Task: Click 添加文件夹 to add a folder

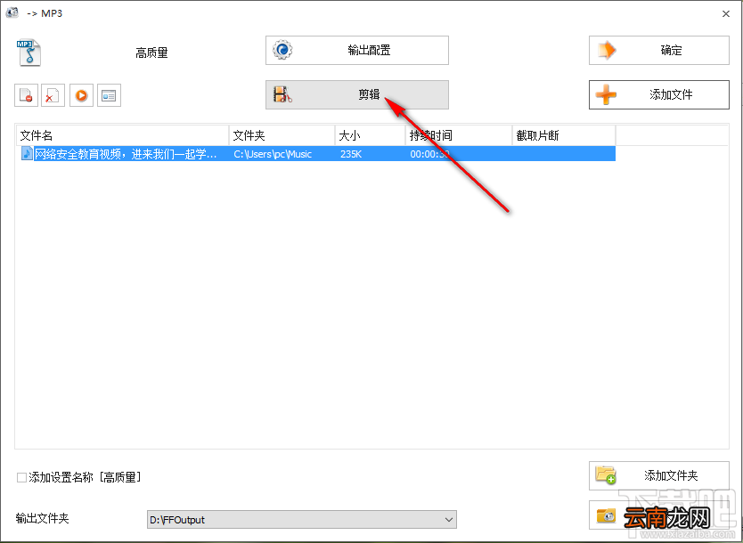Action: [658, 475]
